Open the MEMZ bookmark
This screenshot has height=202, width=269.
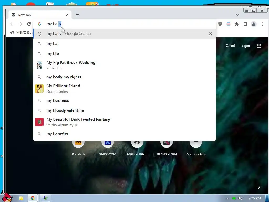(x=22, y=32)
